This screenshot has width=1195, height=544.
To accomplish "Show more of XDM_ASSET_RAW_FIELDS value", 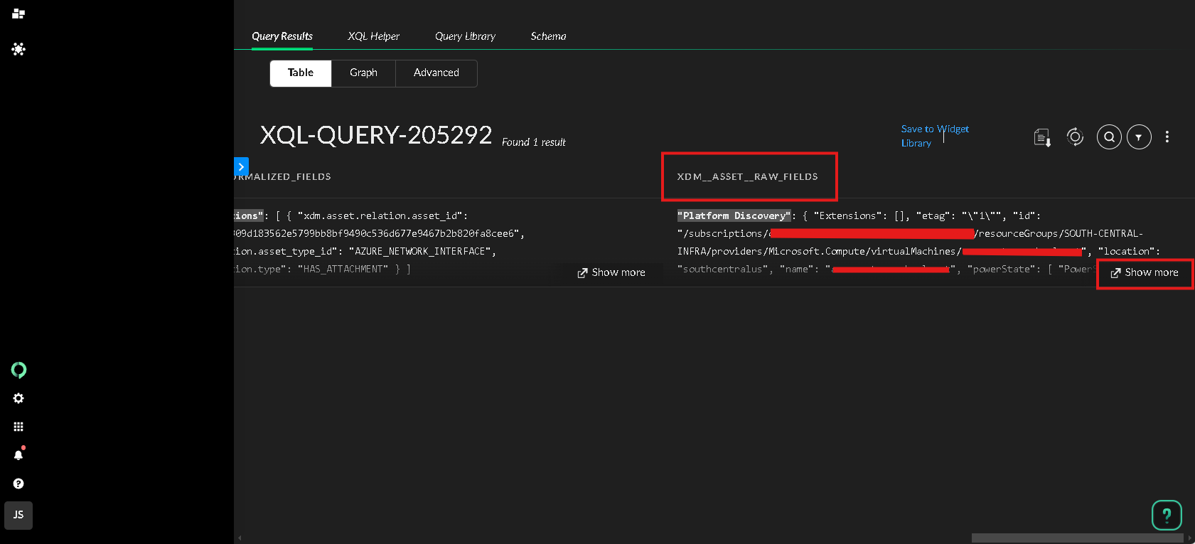I will [x=1145, y=272].
